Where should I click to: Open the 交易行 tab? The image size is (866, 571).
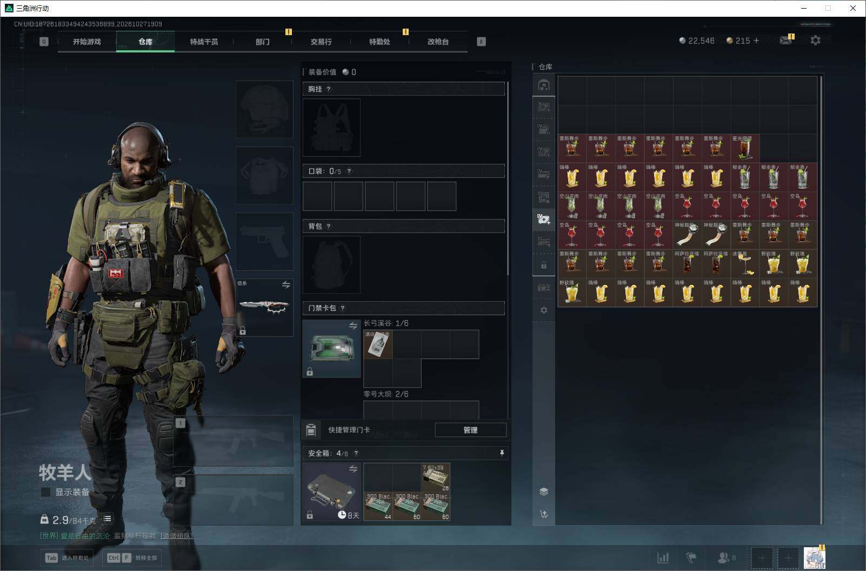point(321,42)
